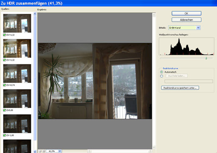Uncheck the EV+0,74 source image checkbox
This screenshot has height=153, width=217.
[5, 85]
